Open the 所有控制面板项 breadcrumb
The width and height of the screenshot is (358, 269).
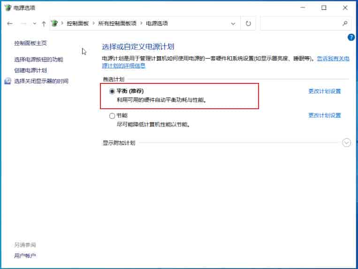pos(117,23)
